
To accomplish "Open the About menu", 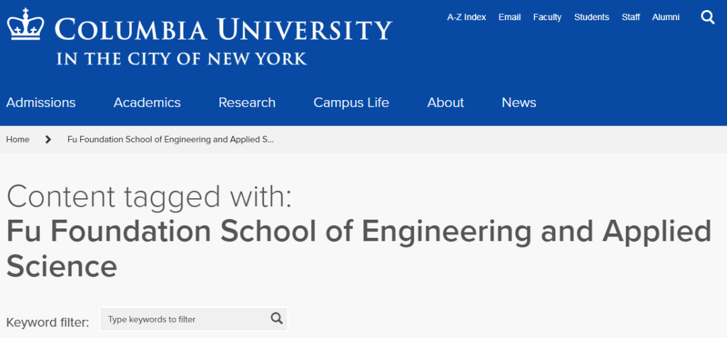I will (x=446, y=103).
